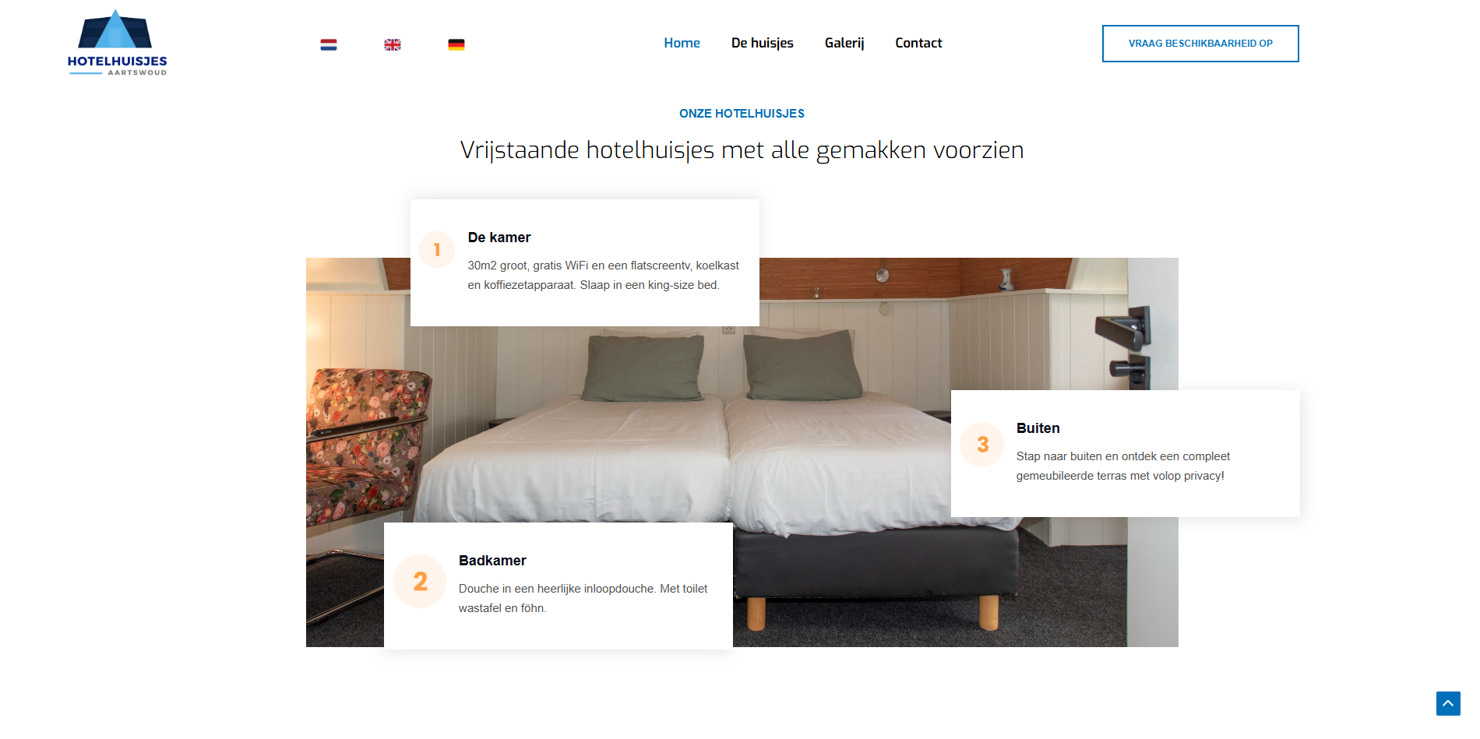The width and height of the screenshot is (1480, 739).
Task: Click the orange number 2 circle
Action: pyautogui.click(x=420, y=581)
